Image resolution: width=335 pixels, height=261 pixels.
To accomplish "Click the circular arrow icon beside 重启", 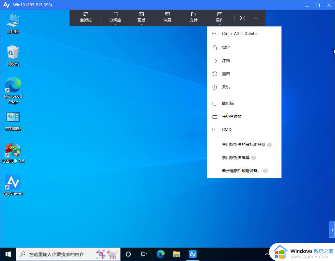I will coord(215,74).
